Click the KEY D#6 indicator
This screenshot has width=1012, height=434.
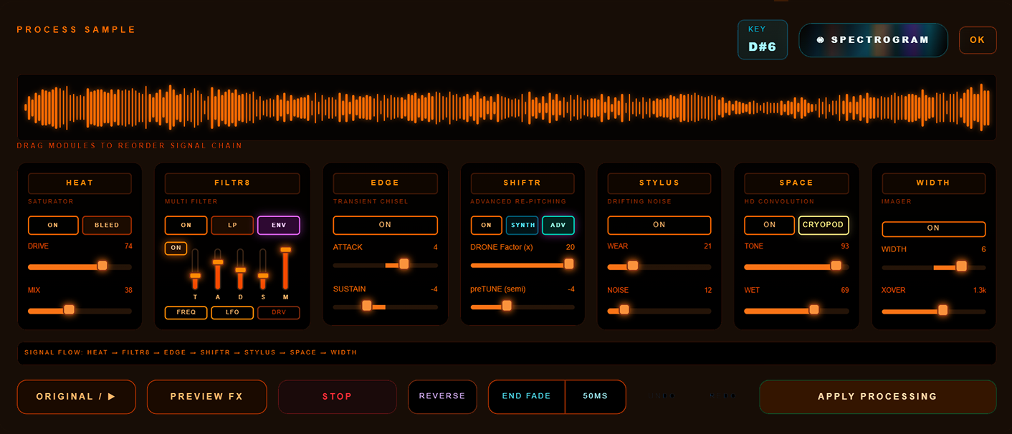click(x=763, y=39)
